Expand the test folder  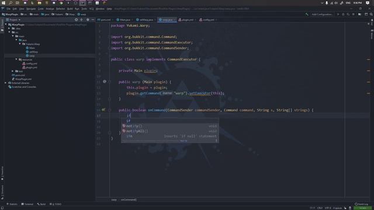pyautogui.click(x=13, y=71)
